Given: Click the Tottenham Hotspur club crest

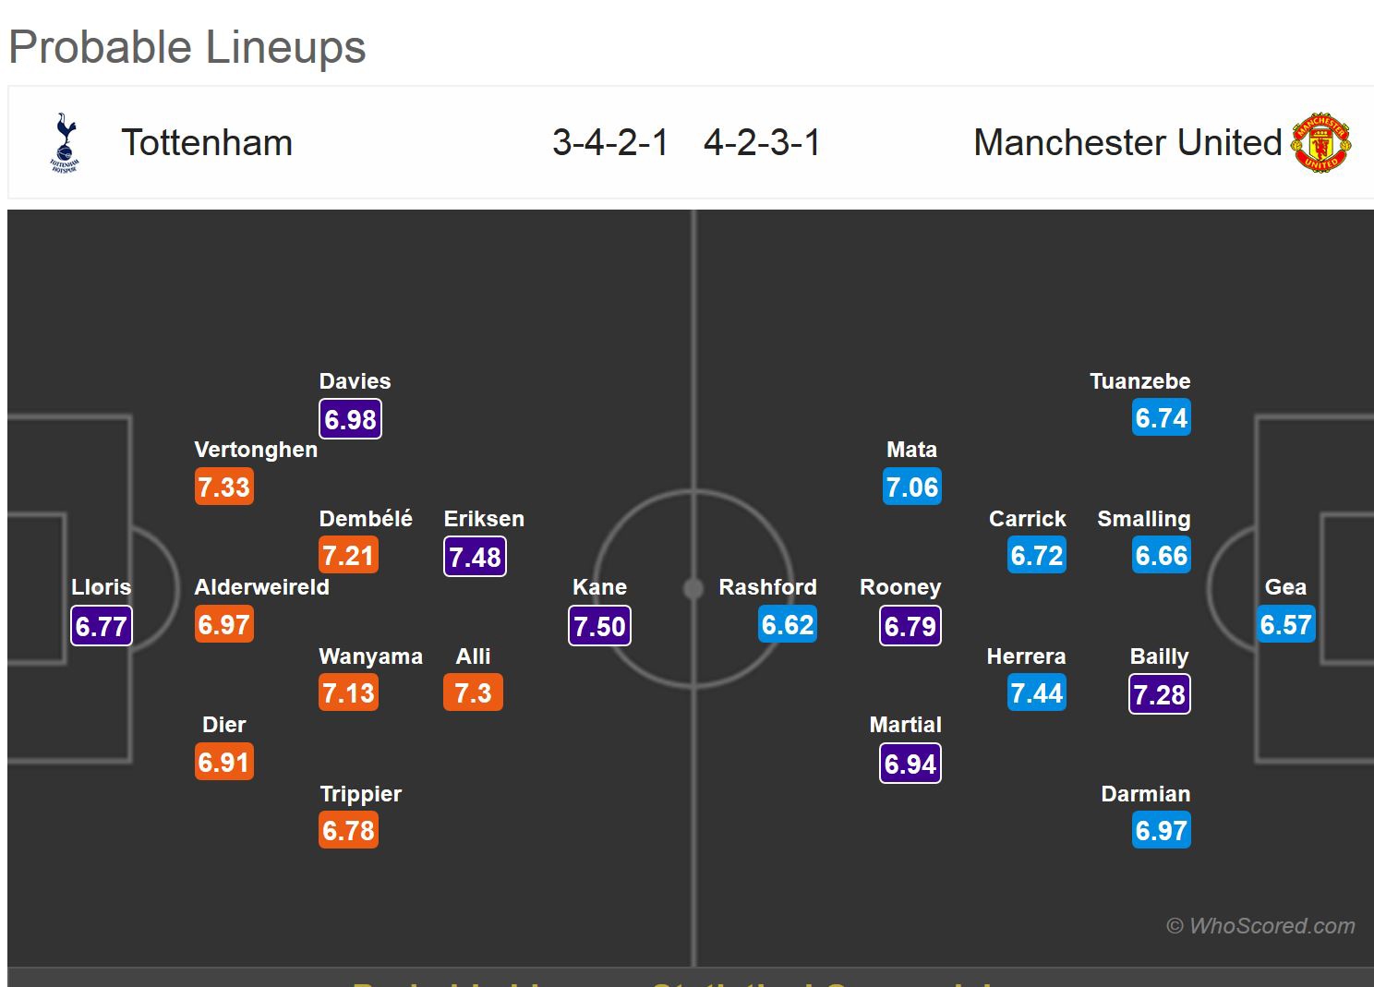Looking at the screenshot, I should 65,142.
